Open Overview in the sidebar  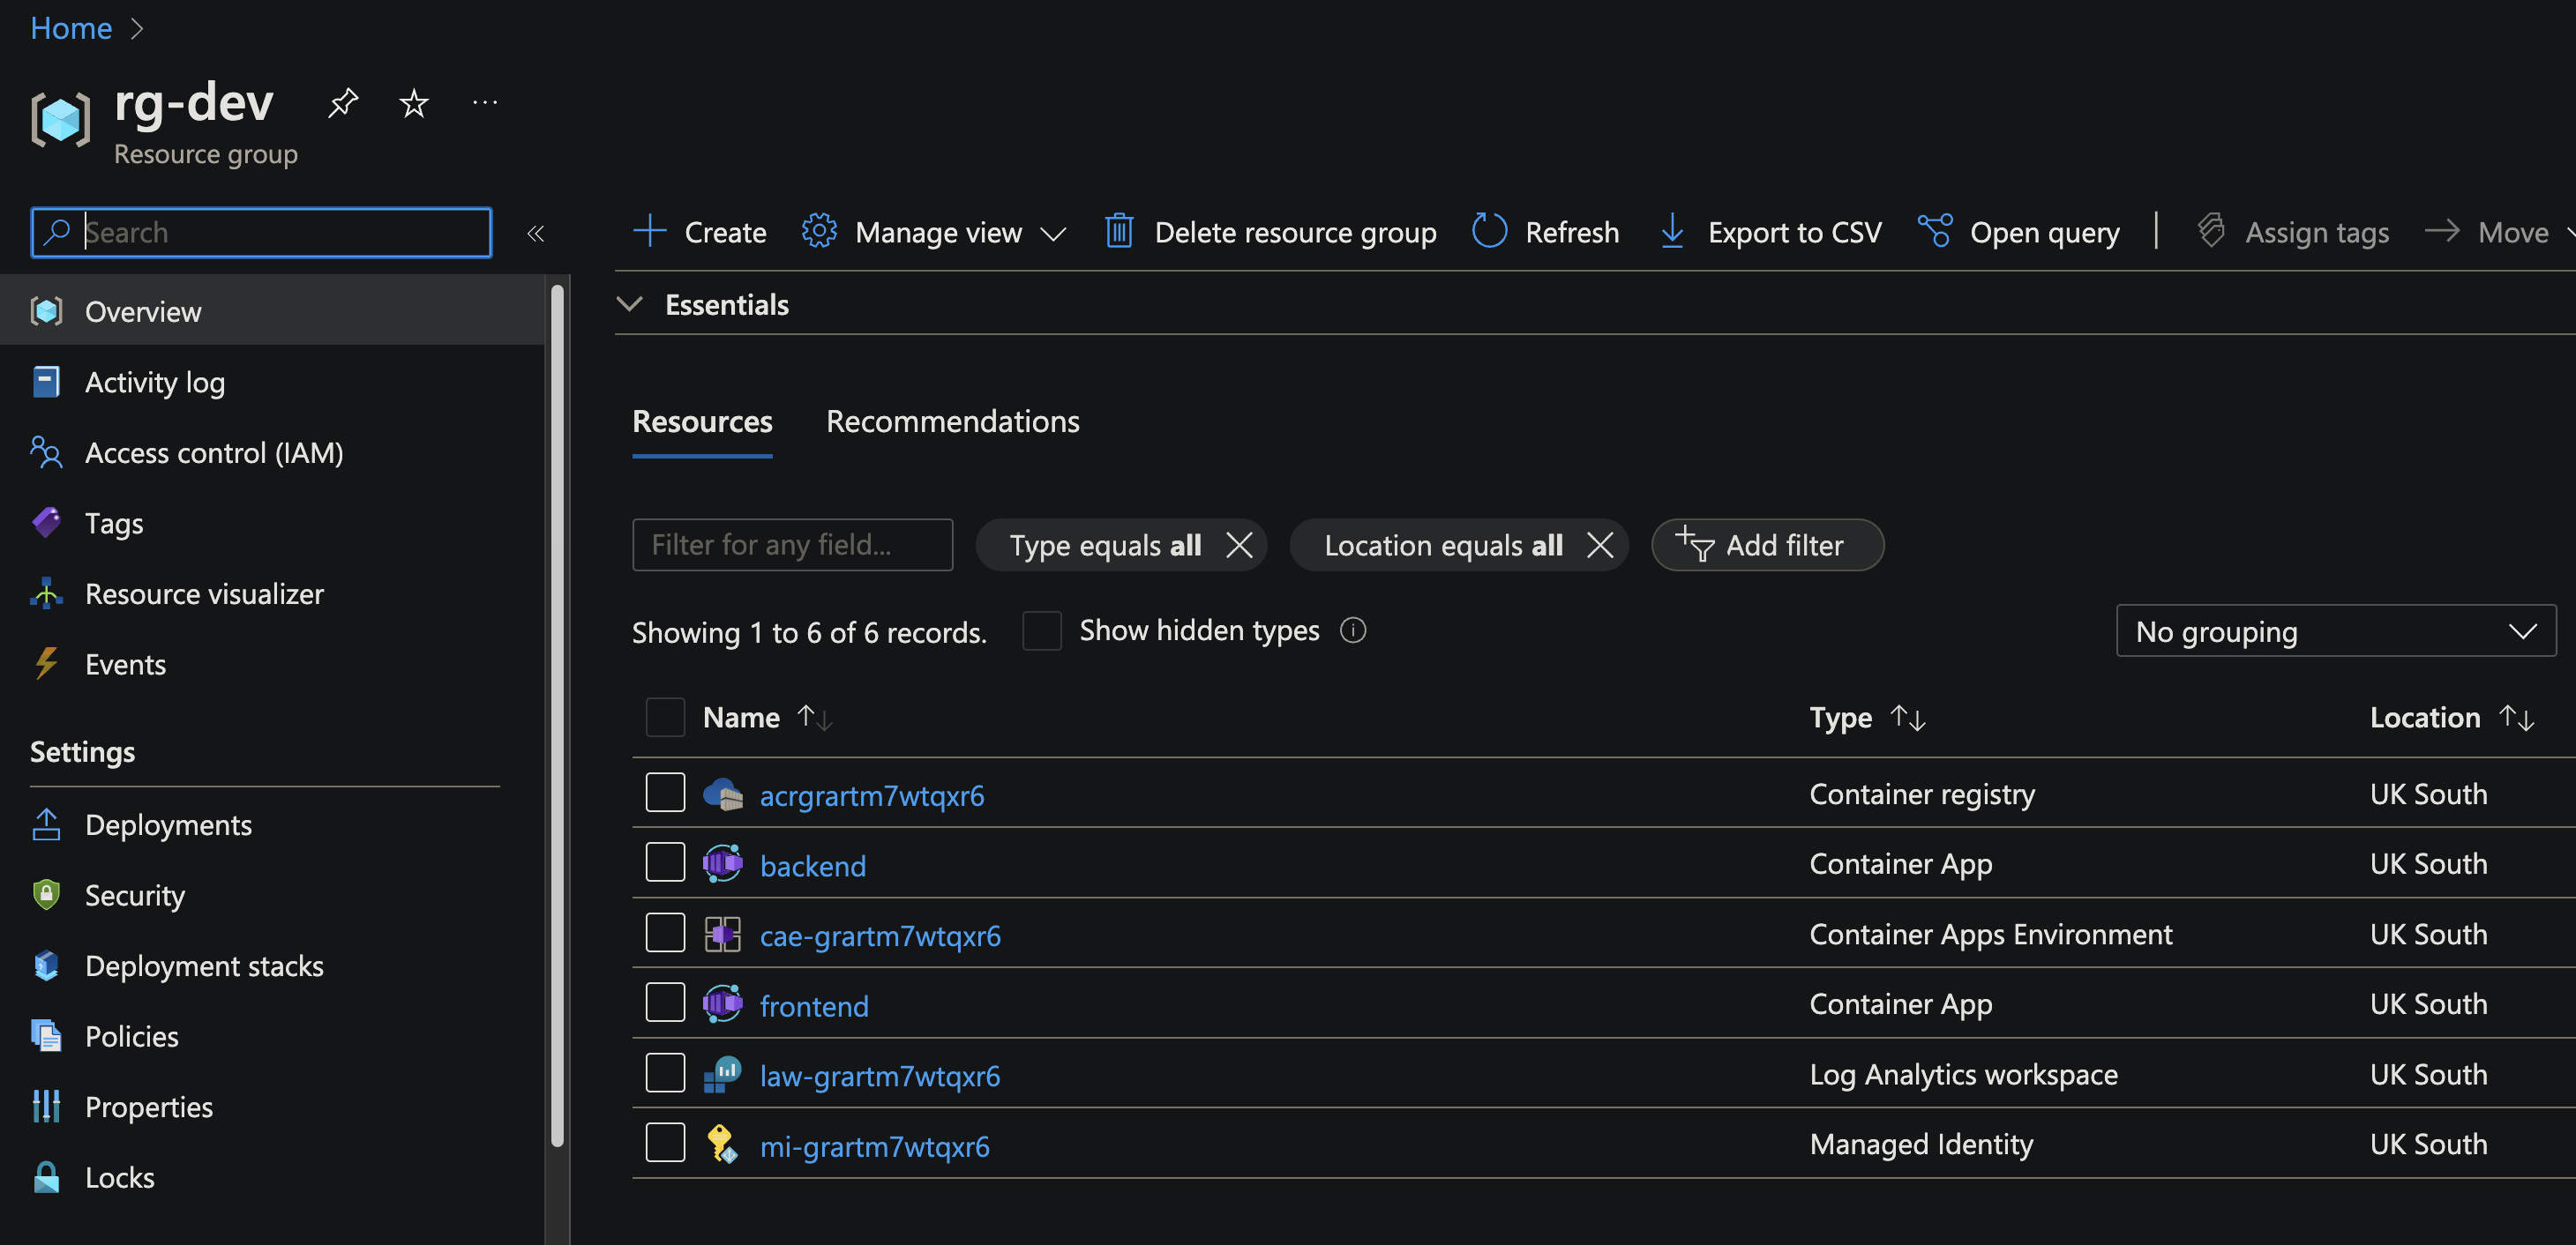click(x=272, y=312)
